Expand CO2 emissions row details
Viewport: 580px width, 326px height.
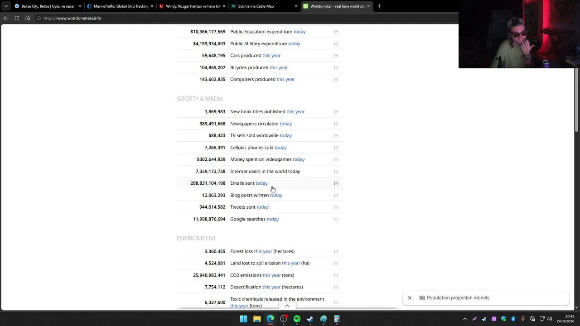coord(336,275)
